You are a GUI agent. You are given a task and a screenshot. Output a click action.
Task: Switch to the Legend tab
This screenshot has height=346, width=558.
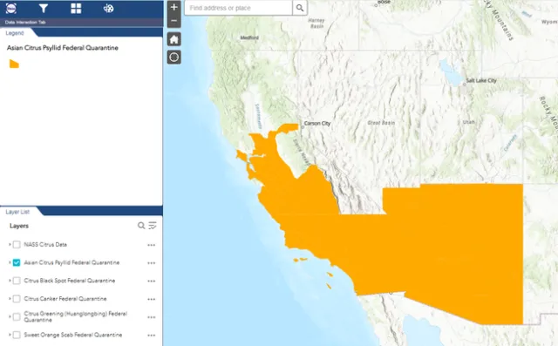(x=15, y=33)
